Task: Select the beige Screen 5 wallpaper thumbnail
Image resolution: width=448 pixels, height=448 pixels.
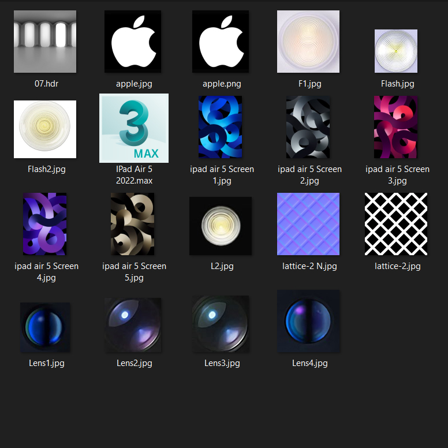Action: point(133,224)
